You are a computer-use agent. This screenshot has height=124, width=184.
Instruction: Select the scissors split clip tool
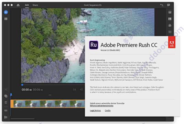(6, 89)
